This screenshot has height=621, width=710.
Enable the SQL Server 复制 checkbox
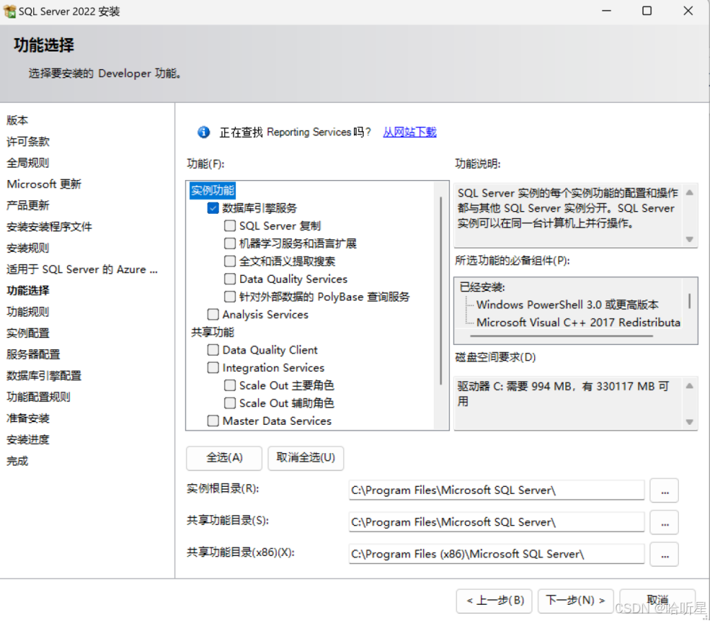coord(230,226)
